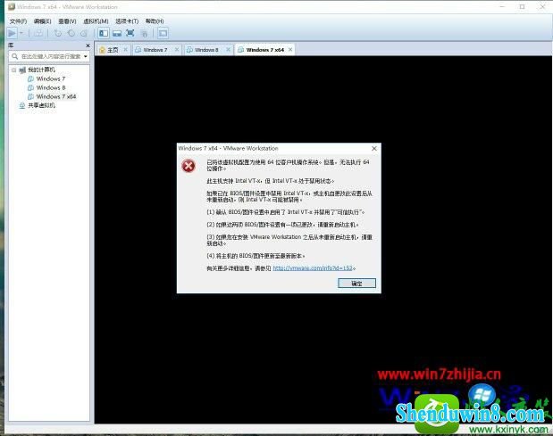Click the home icon on the 主页 tab
553x436 pixels.
[x=102, y=50]
